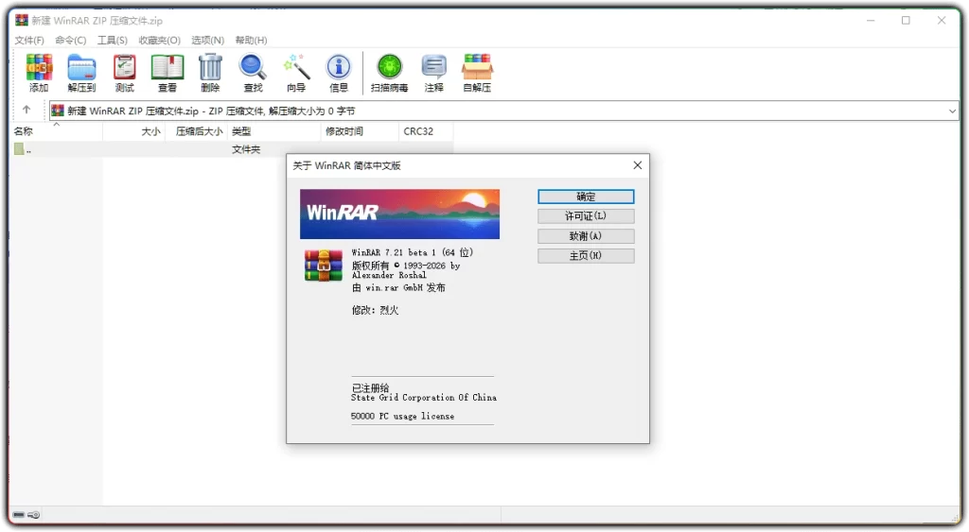Sort by Modified time (修改时间) column
Screen dimensions: 969x532
360,131
